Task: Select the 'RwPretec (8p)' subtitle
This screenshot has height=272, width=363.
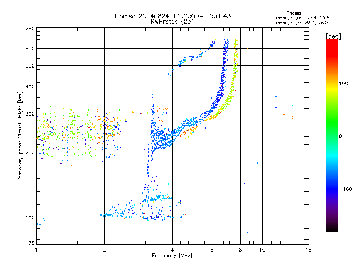Action: (172, 22)
